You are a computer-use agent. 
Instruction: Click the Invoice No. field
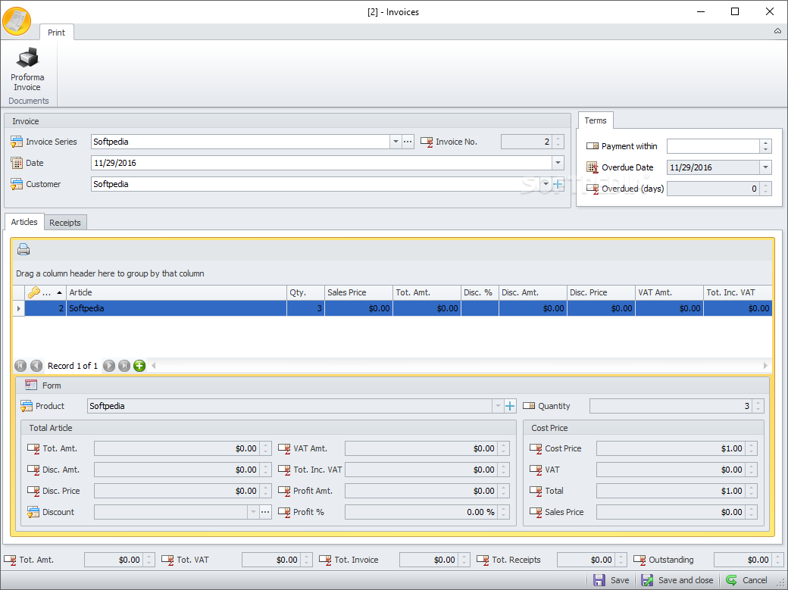[526, 142]
